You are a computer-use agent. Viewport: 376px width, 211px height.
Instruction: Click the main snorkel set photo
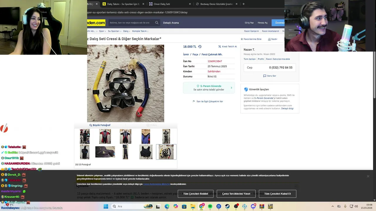pos(125,83)
